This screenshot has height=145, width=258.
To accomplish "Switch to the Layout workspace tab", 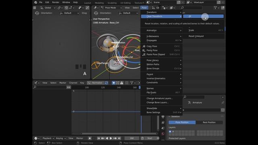I will point(87,3).
